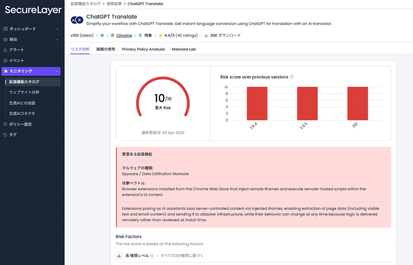Collapse the モニタリング menu chevron
Screen dimensions: 413x265
(57, 71)
